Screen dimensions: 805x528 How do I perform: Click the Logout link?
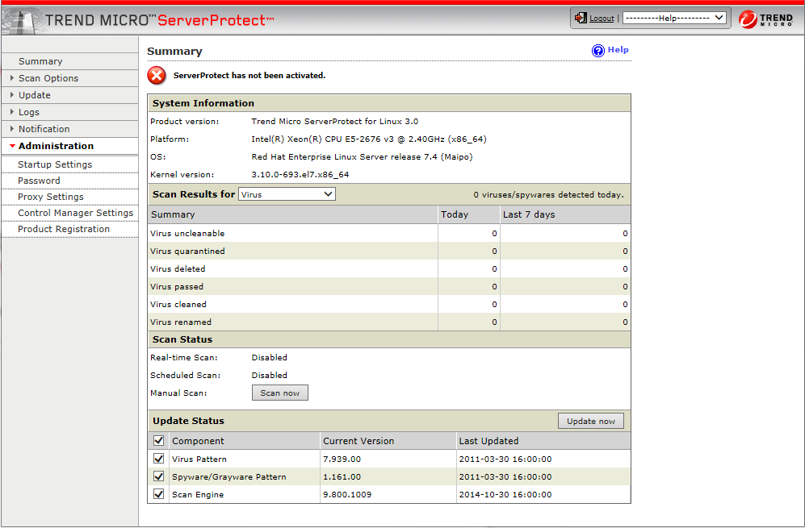click(602, 19)
